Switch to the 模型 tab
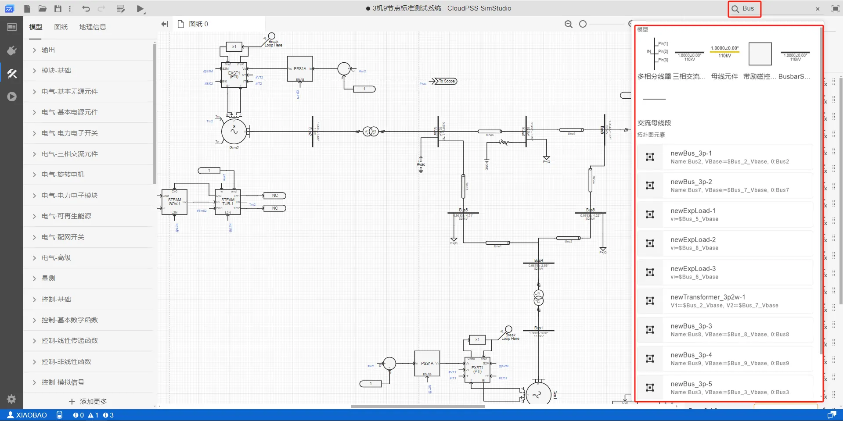Image resolution: width=843 pixels, height=421 pixels. click(36, 27)
